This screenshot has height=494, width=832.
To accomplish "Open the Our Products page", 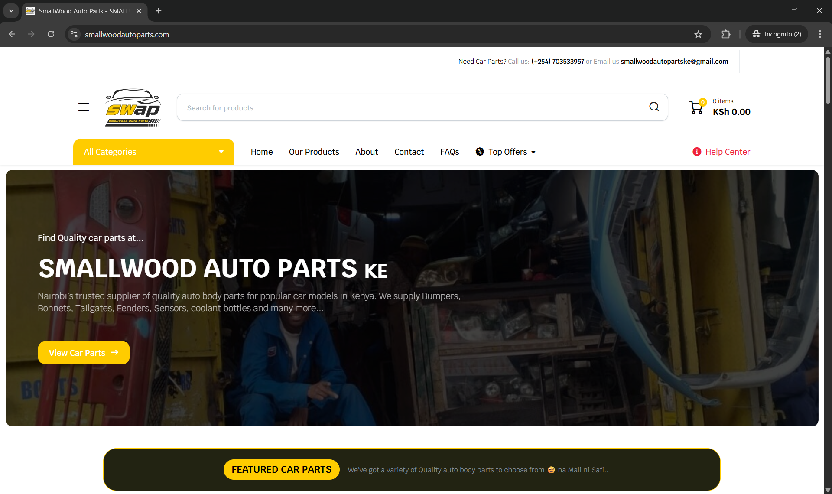I will pyautogui.click(x=314, y=152).
